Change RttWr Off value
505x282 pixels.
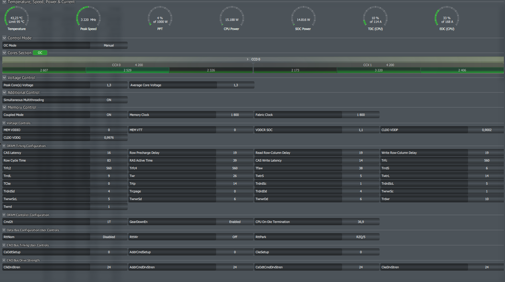[x=235, y=237]
